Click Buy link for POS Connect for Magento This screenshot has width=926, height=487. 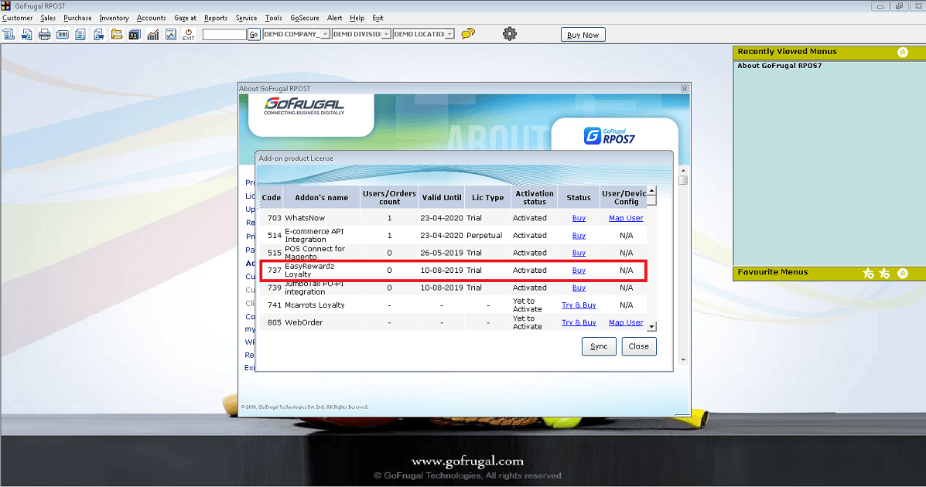(x=579, y=253)
